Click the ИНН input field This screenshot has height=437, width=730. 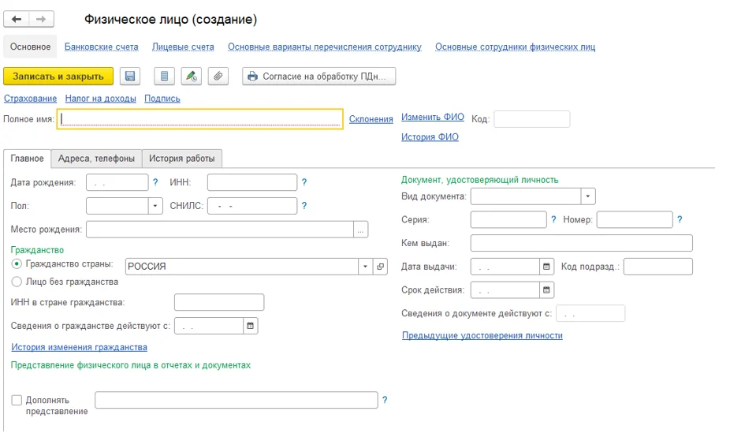pyautogui.click(x=252, y=182)
